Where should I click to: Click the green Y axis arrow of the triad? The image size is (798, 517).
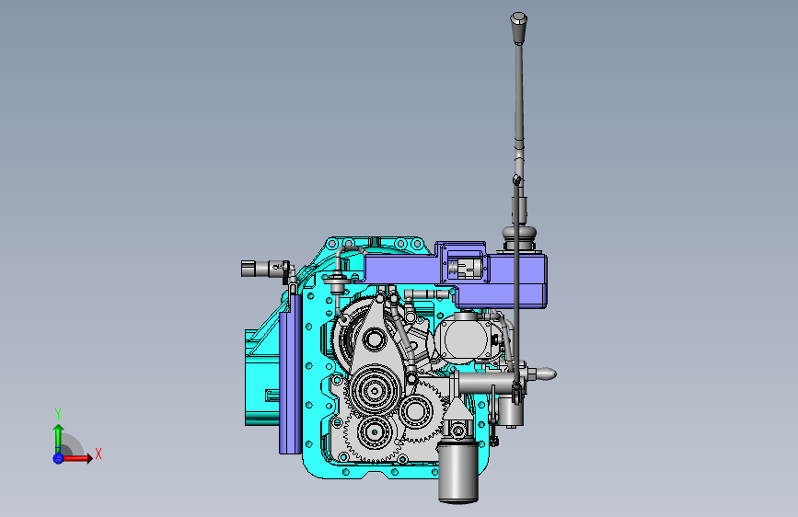[x=59, y=437]
